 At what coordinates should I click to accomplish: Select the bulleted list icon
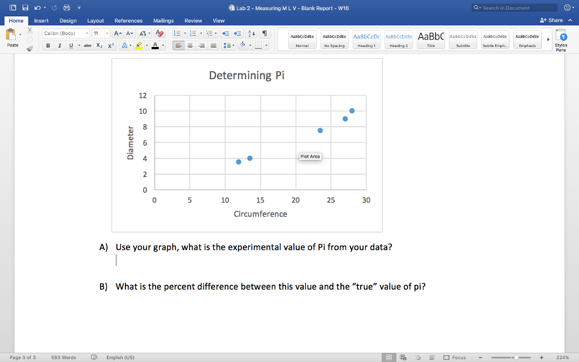(x=179, y=32)
